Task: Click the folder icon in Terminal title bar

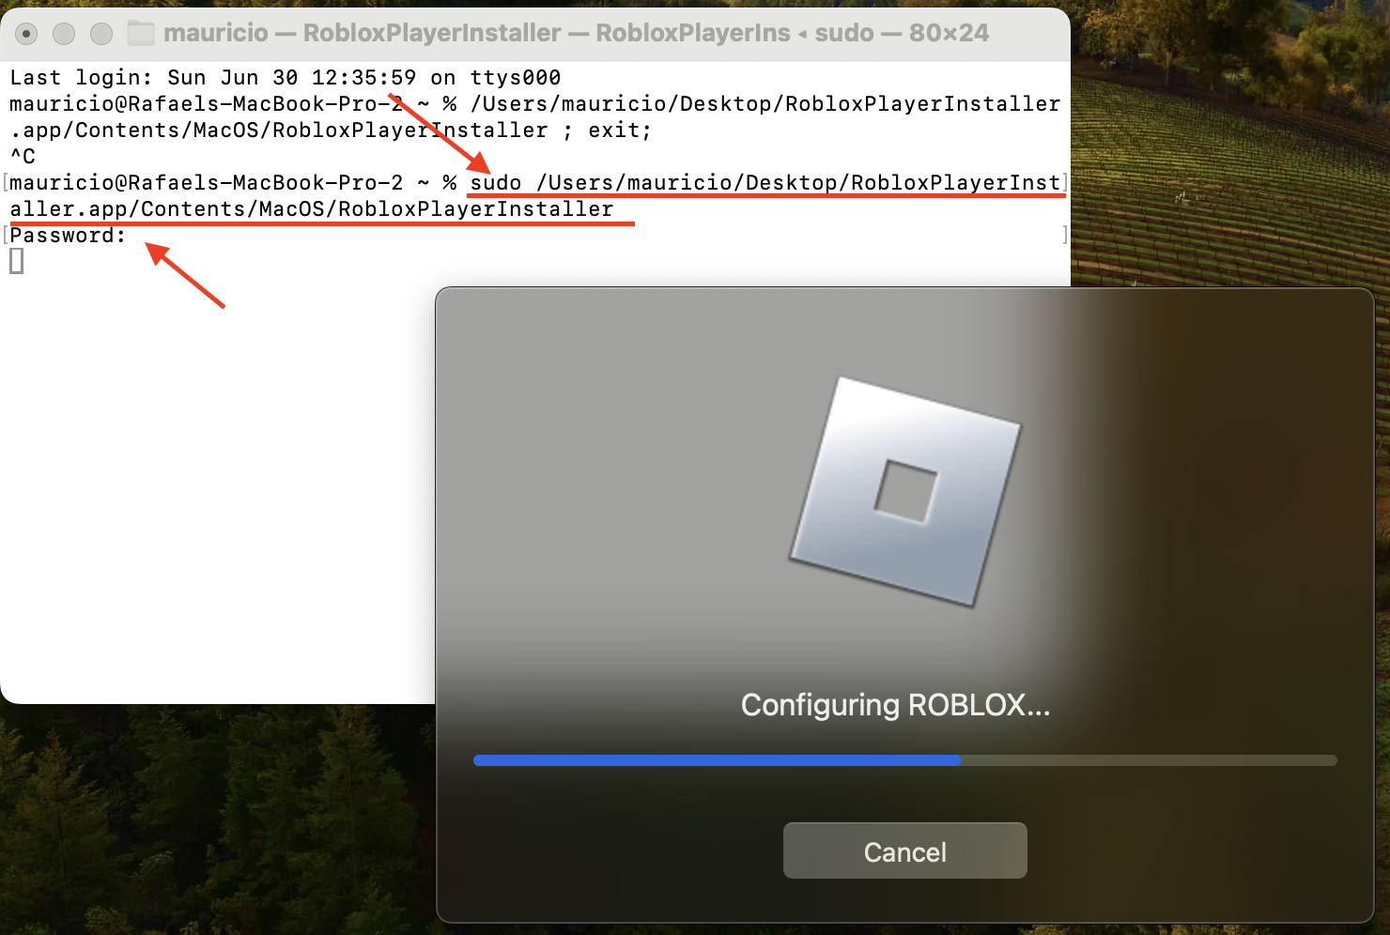Action: (141, 33)
